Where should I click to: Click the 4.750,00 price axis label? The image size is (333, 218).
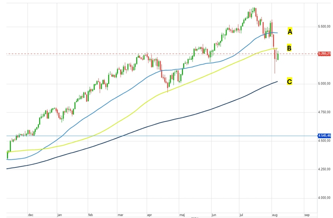tap(324, 112)
